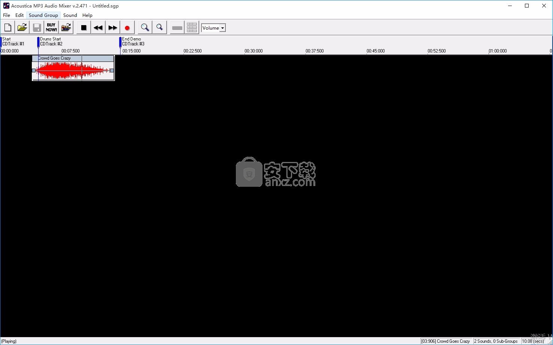Click the application icon in the title bar
553x345 pixels.
pyautogui.click(x=6, y=6)
